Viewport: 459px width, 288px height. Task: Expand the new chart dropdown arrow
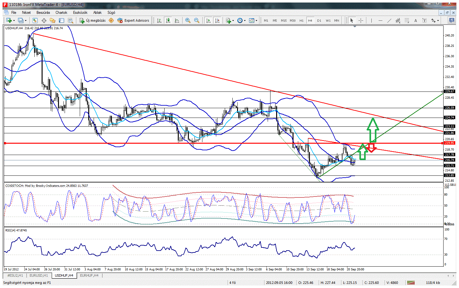pos(14,20)
